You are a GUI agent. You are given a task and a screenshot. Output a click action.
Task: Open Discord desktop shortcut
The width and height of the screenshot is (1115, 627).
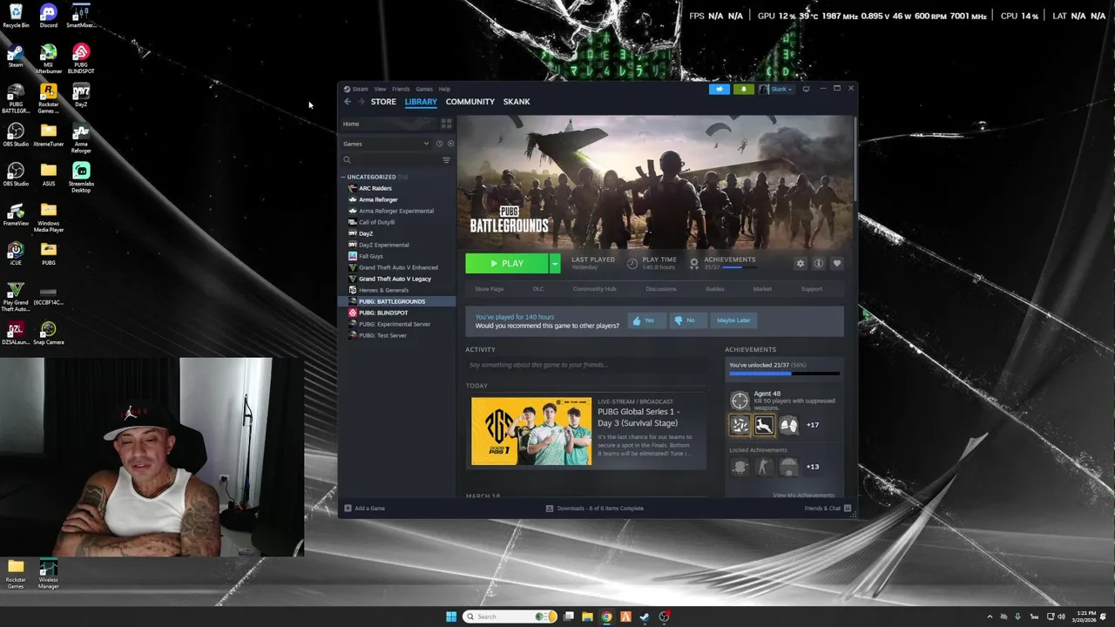49,16
